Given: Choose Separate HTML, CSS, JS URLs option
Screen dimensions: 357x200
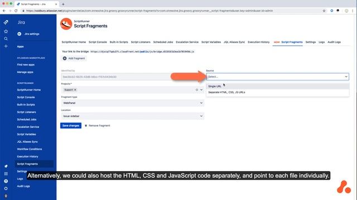Looking at the screenshot, I should (x=277, y=92).
